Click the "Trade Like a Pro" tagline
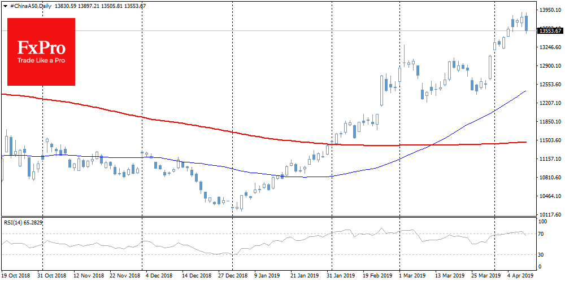Viewport: 565px width, 282px height. (x=41, y=60)
